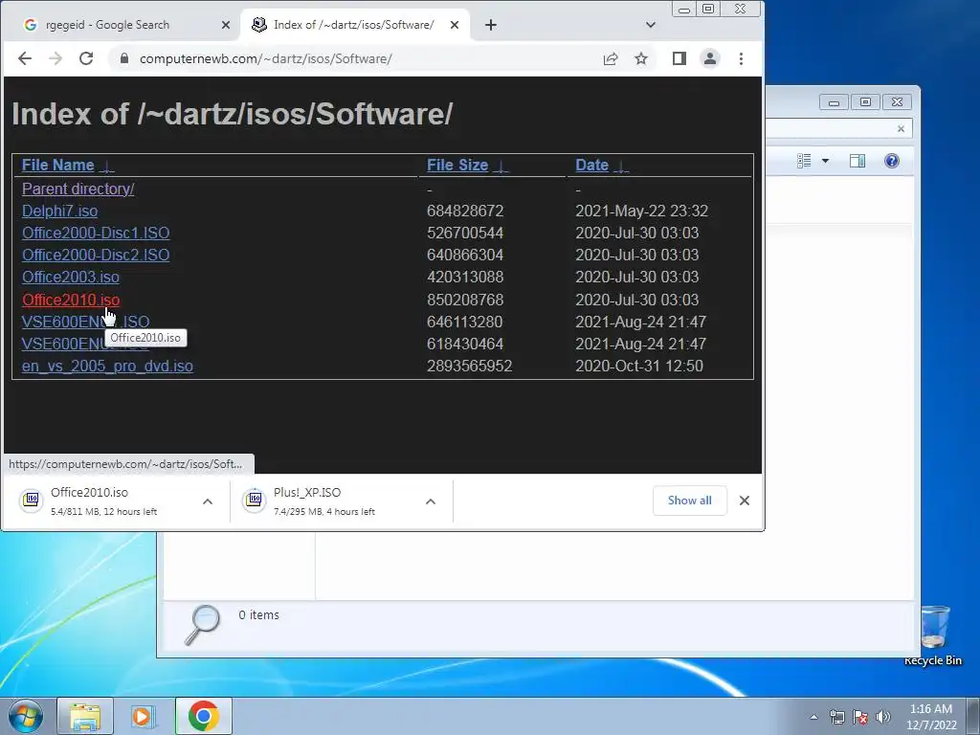Download Office2000-Disc1.ISO
The image size is (980, 735).
(x=96, y=234)
